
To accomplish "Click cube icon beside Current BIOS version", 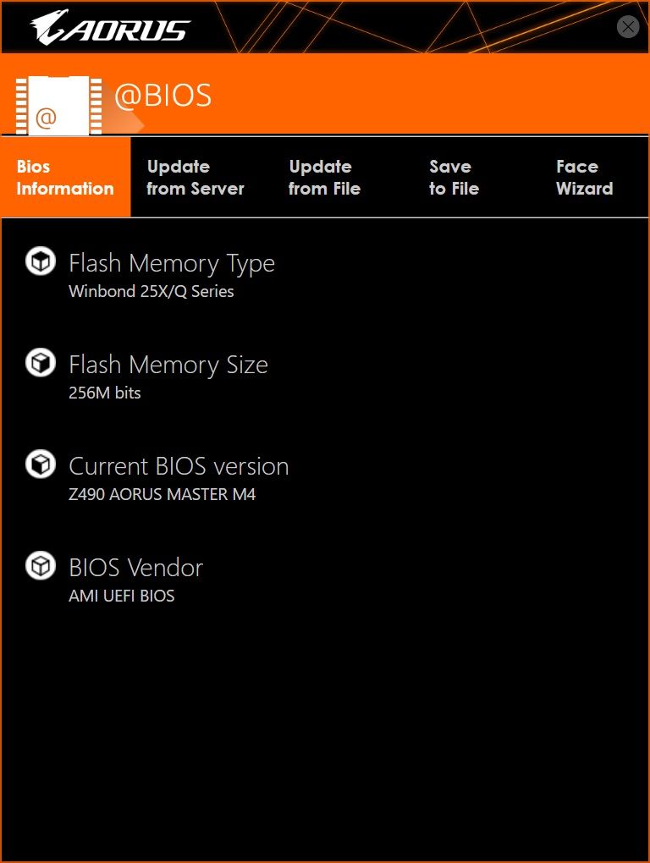I will pos(40,464).
